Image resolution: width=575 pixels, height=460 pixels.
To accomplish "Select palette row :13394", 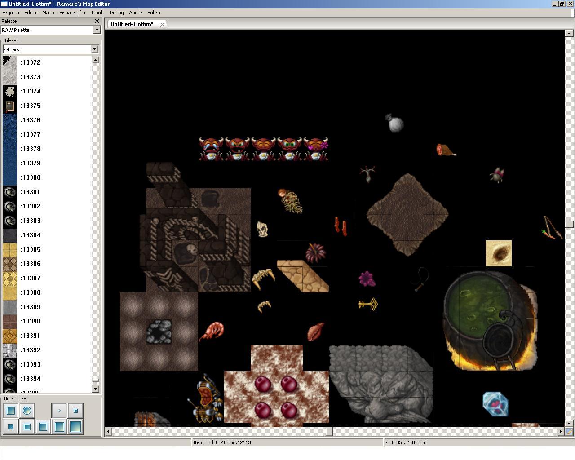I will click(x=47, y=379).
